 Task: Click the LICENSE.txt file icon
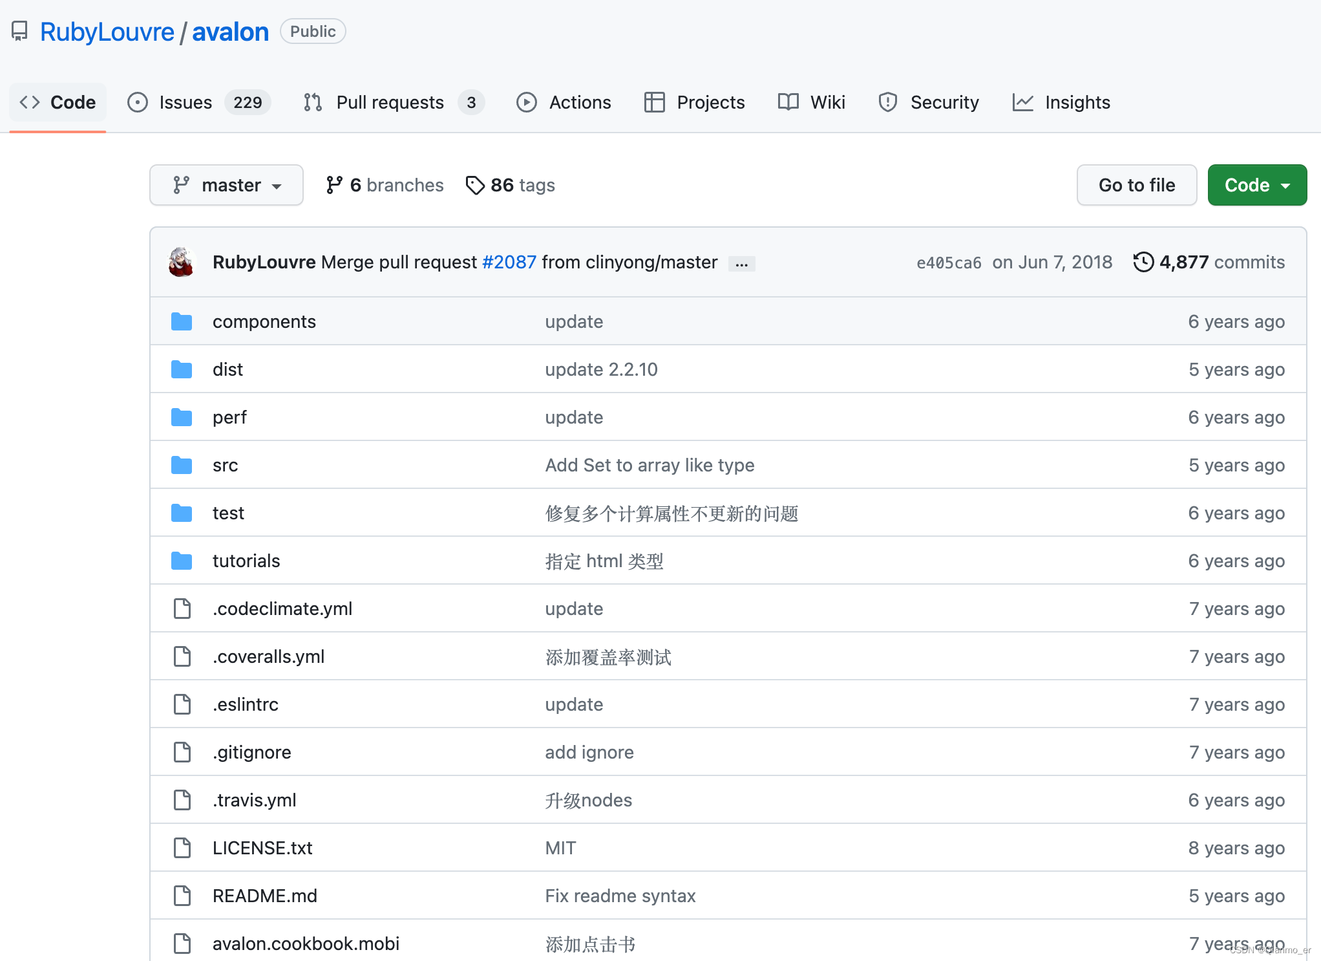pyautogui.click(x=182, y=848)
